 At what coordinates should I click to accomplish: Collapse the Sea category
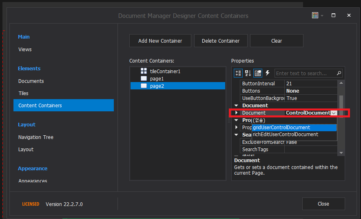pos(236,134)
